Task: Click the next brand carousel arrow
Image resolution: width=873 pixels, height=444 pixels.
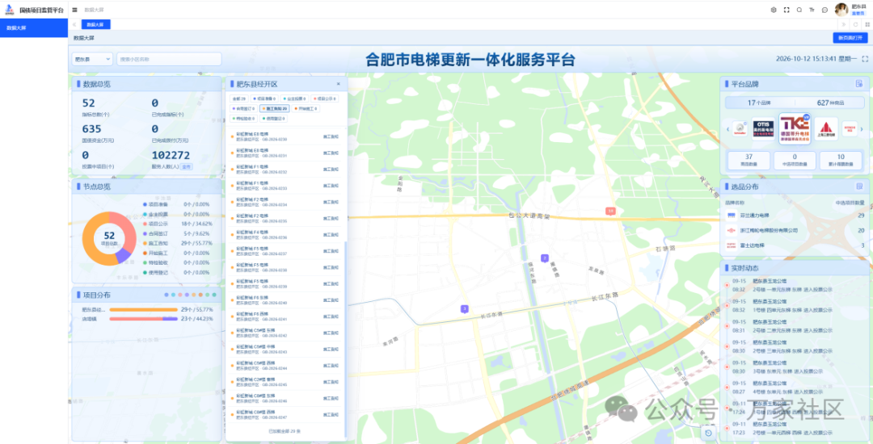Action: [x=862, y=129]
